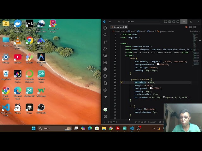Image resolution: width=202 pixels, height=151 pixels.
Task: Go back with the navigation arrow
Action: (x=119, y=22)
